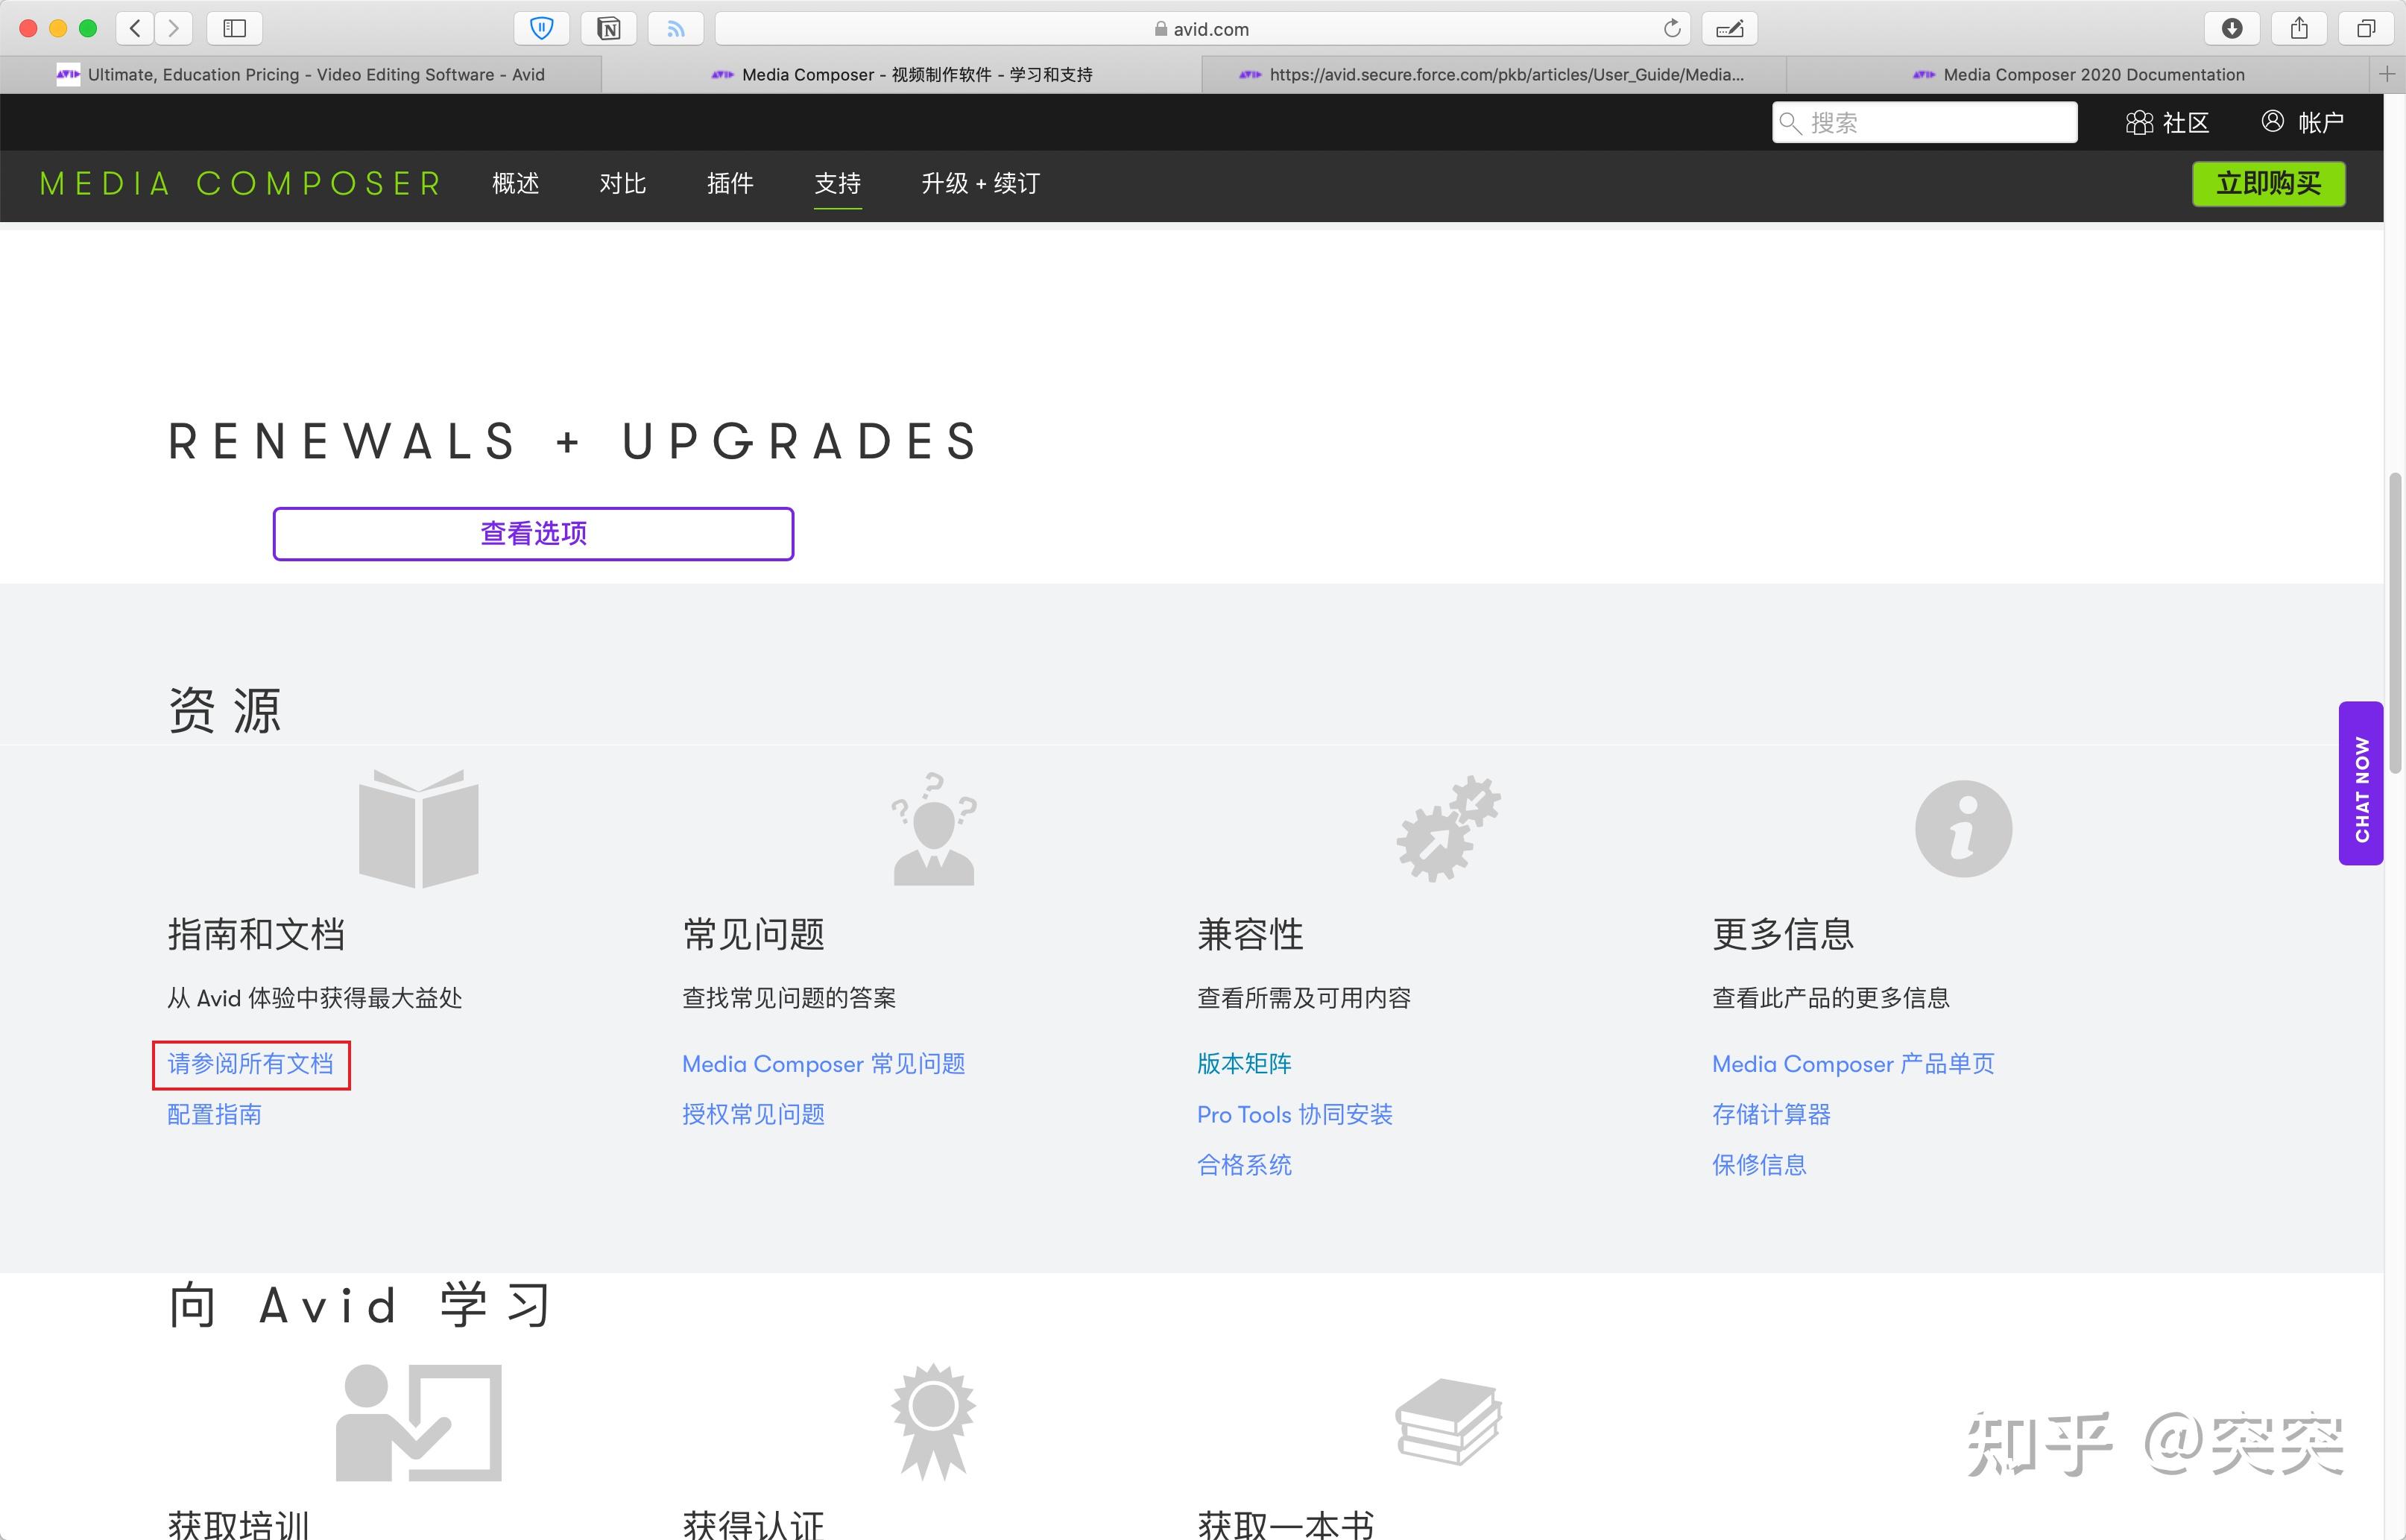The image size is (2406, 1540).
Task: Open tab overview button
Action: coord(2366,28)
